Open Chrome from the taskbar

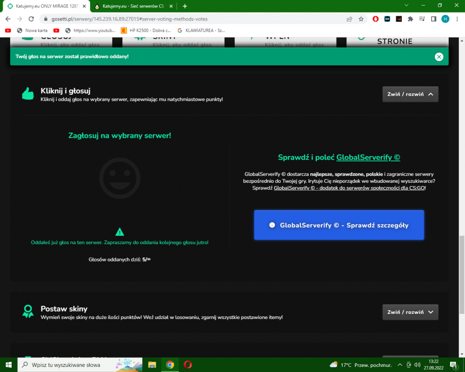click(170, 365)
